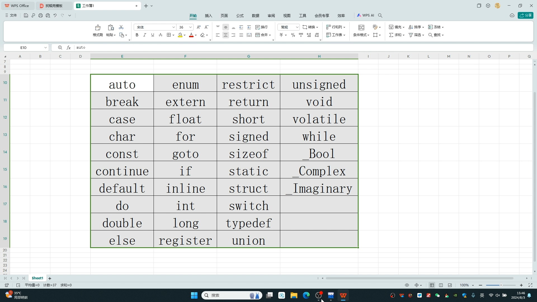Screen dimensions: 537x302
Task: Click the undo arrow icon
Action: 55,16
